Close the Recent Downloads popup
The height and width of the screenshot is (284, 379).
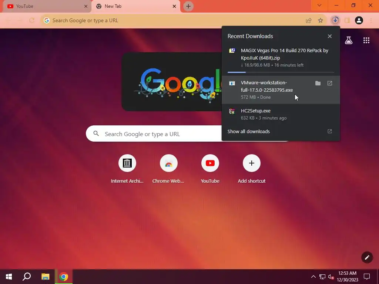[330, 36]
